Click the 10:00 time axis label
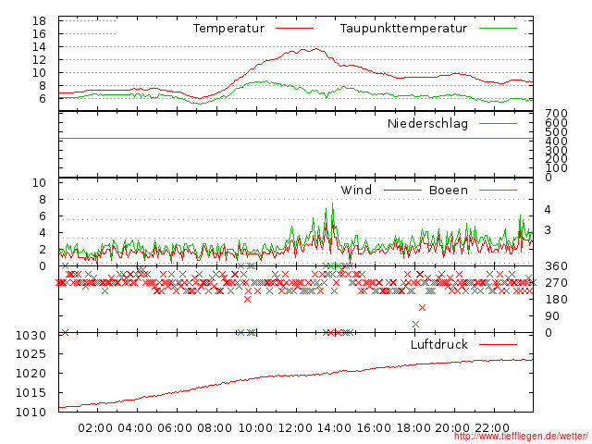The image size is (592, 444). click(x=255, y=428)
